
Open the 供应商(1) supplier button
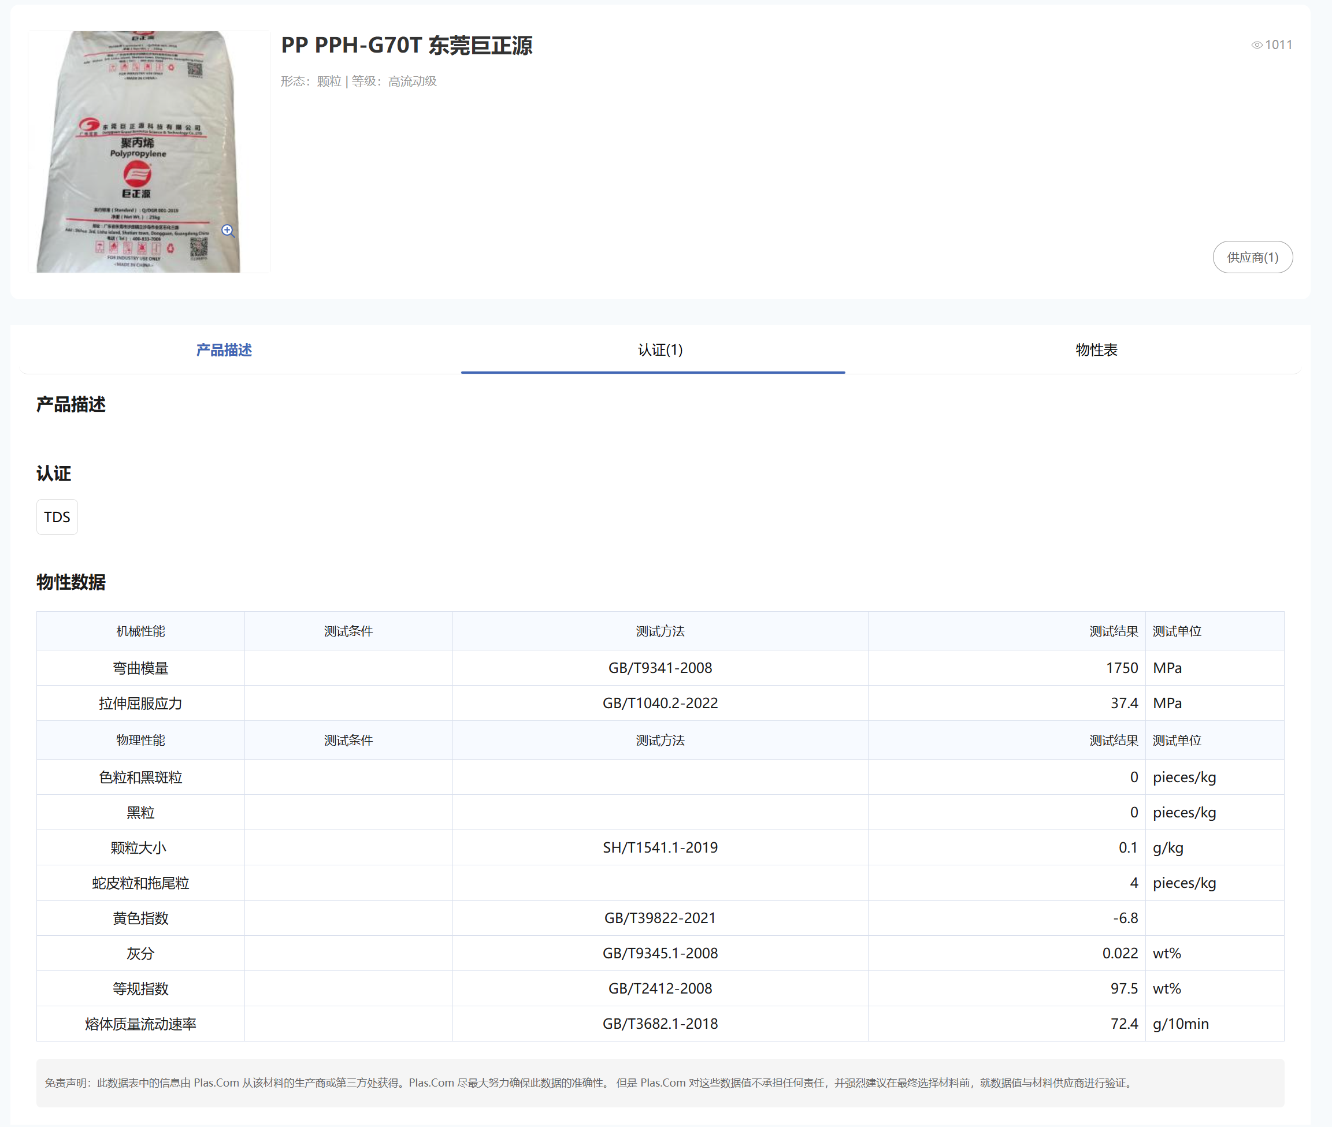(x=1252, y=257)
